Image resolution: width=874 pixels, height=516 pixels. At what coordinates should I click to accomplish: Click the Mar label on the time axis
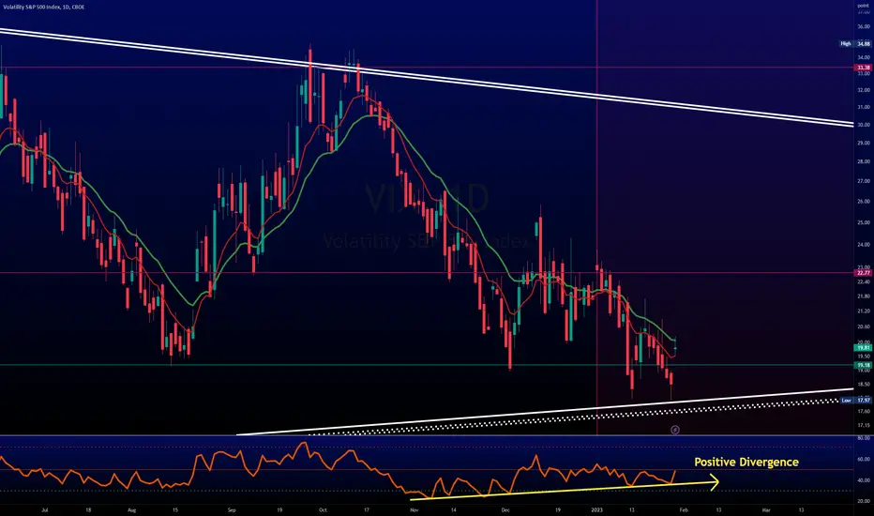tap(766, 509)
